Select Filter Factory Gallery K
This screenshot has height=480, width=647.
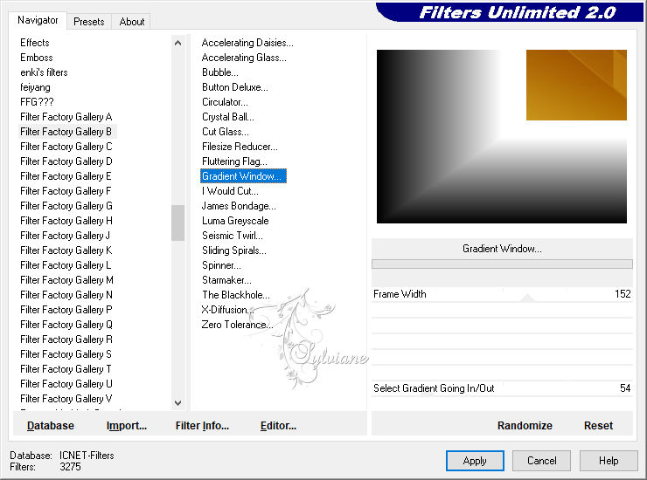(x=66, y=250)
